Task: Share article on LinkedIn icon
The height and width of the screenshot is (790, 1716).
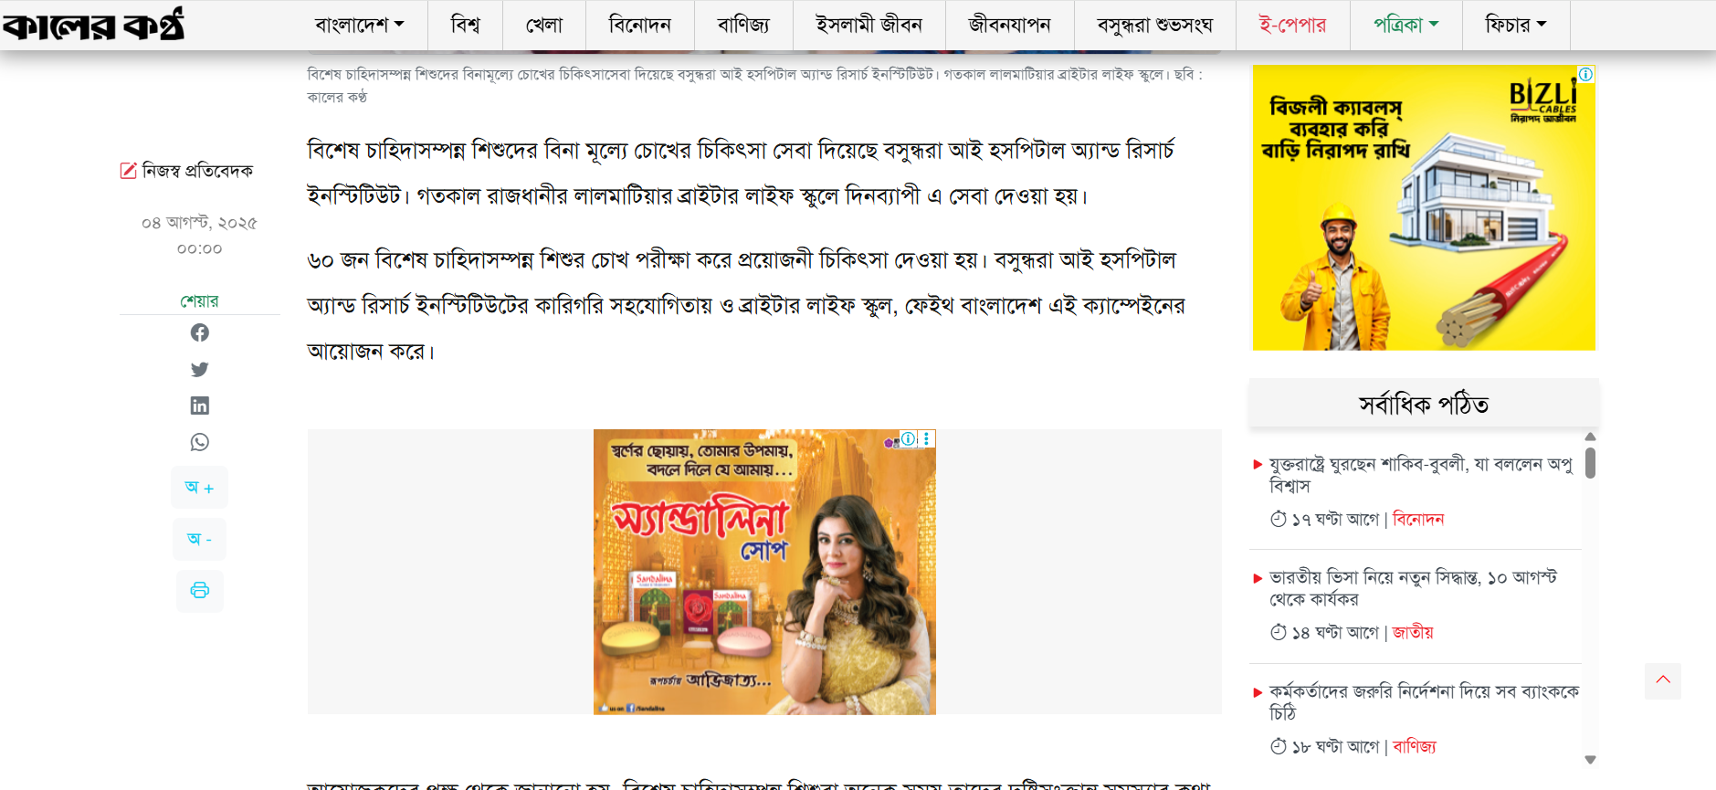Action: point(199,406)
